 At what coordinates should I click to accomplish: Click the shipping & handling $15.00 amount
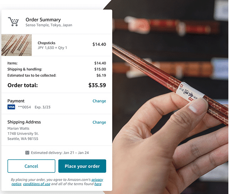click(100, 69)
